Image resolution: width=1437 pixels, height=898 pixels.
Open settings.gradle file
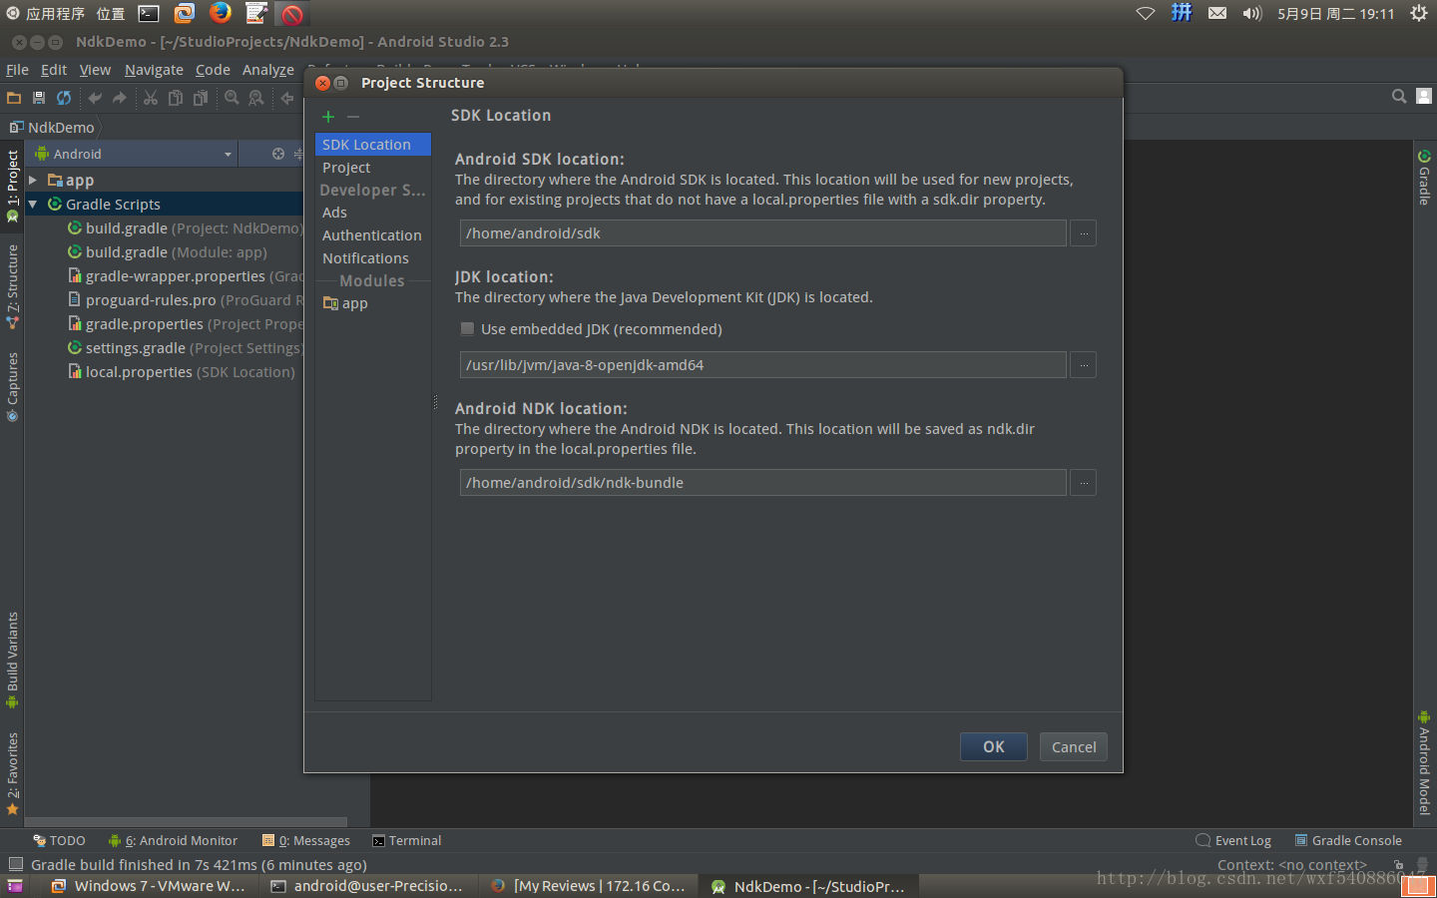(x=185, y=348)
